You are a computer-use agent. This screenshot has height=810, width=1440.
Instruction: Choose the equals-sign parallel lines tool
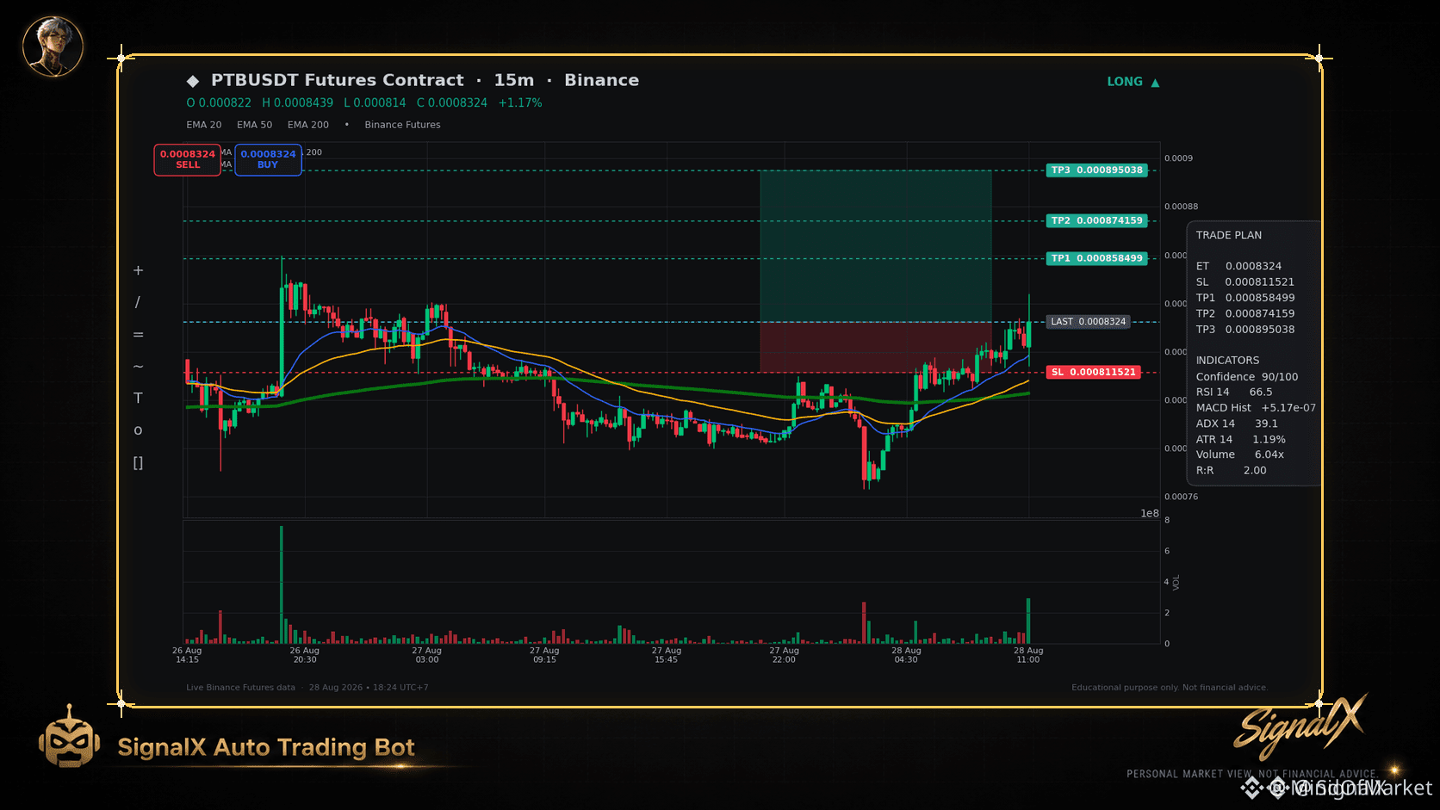(x=138, y=335)
